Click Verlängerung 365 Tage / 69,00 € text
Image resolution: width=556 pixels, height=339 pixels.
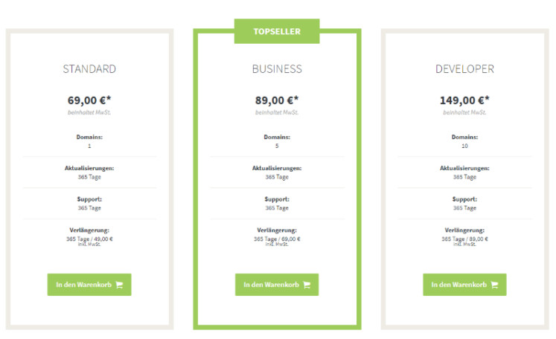click(277, 239)
